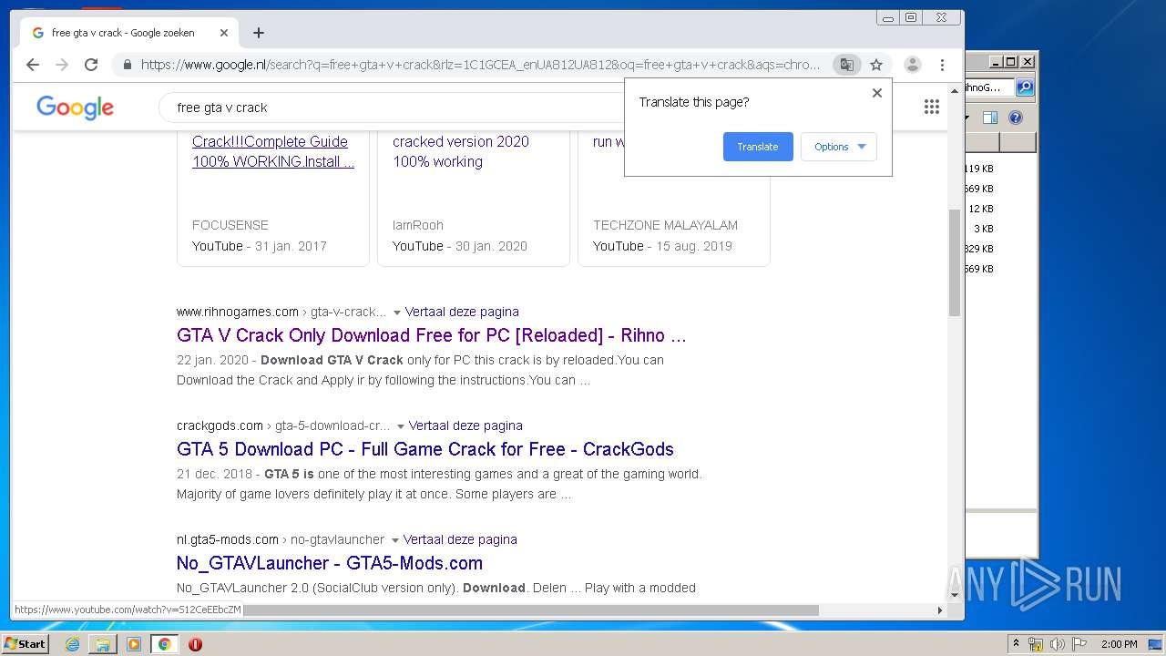Open 'GTA 5 Download PC - Full Game Crack' result

(425, 449)
